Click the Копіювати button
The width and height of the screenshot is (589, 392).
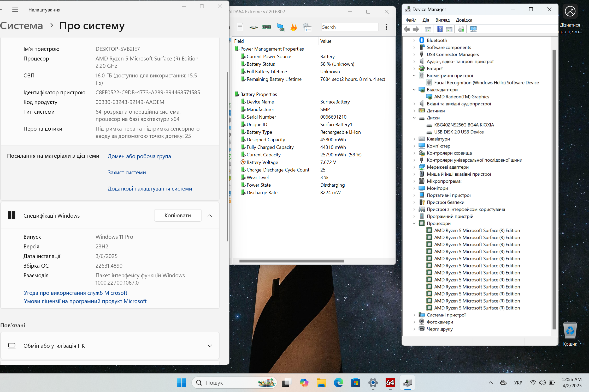coord(178,216)
